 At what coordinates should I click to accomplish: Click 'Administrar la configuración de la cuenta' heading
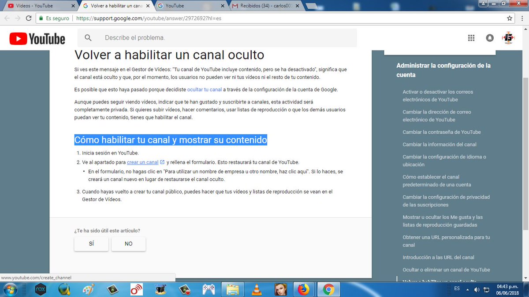point(443,70)
